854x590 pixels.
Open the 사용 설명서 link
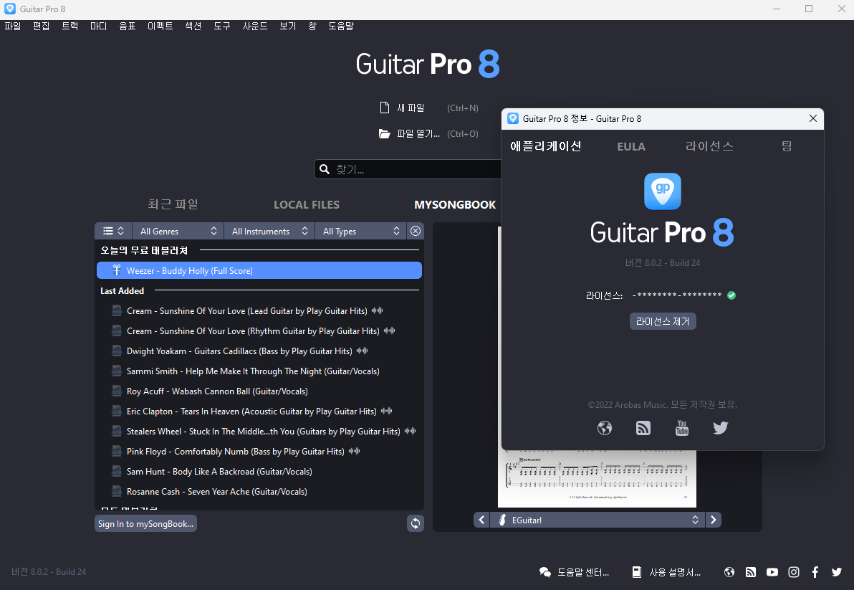pos(675,572)
